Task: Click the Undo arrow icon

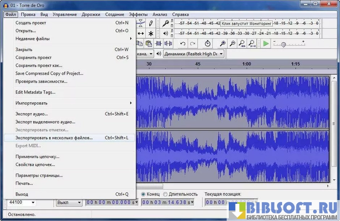Action: click(183, 44)
